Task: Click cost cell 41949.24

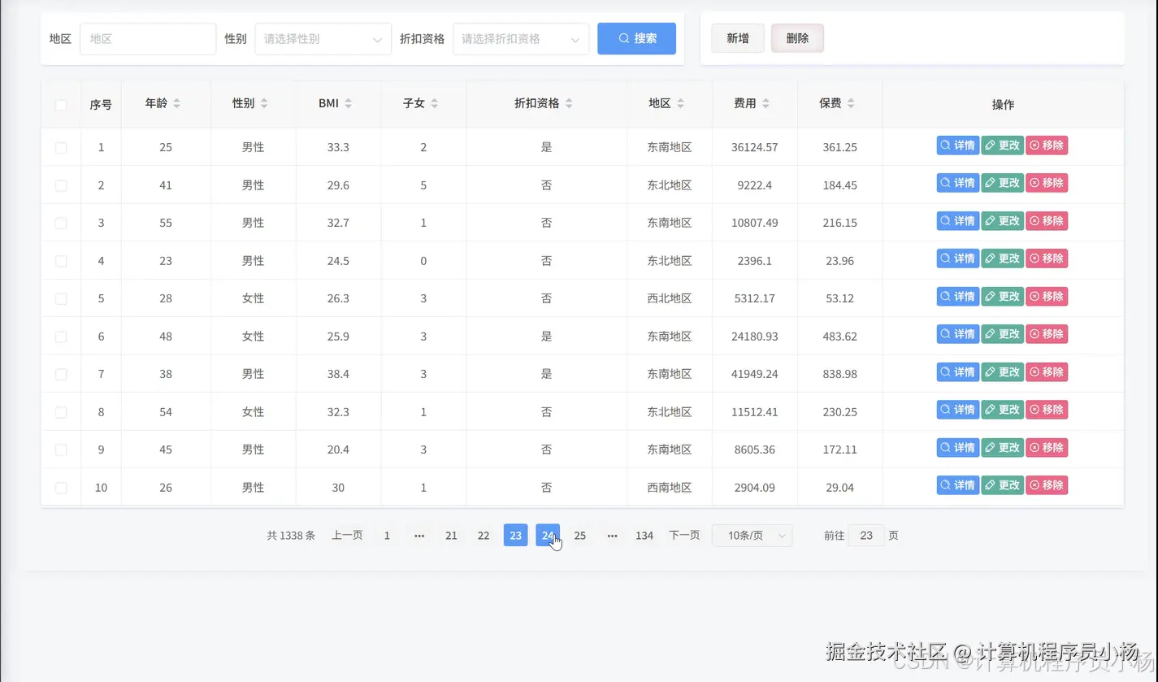Action: [755, 374]
